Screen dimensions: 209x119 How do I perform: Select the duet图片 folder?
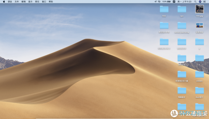pos(199,91)
